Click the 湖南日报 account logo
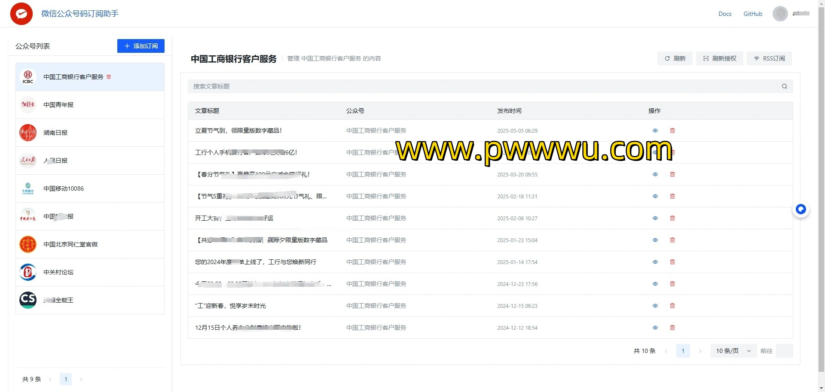This screenshot has width=825, height=392. click(28, 133)
